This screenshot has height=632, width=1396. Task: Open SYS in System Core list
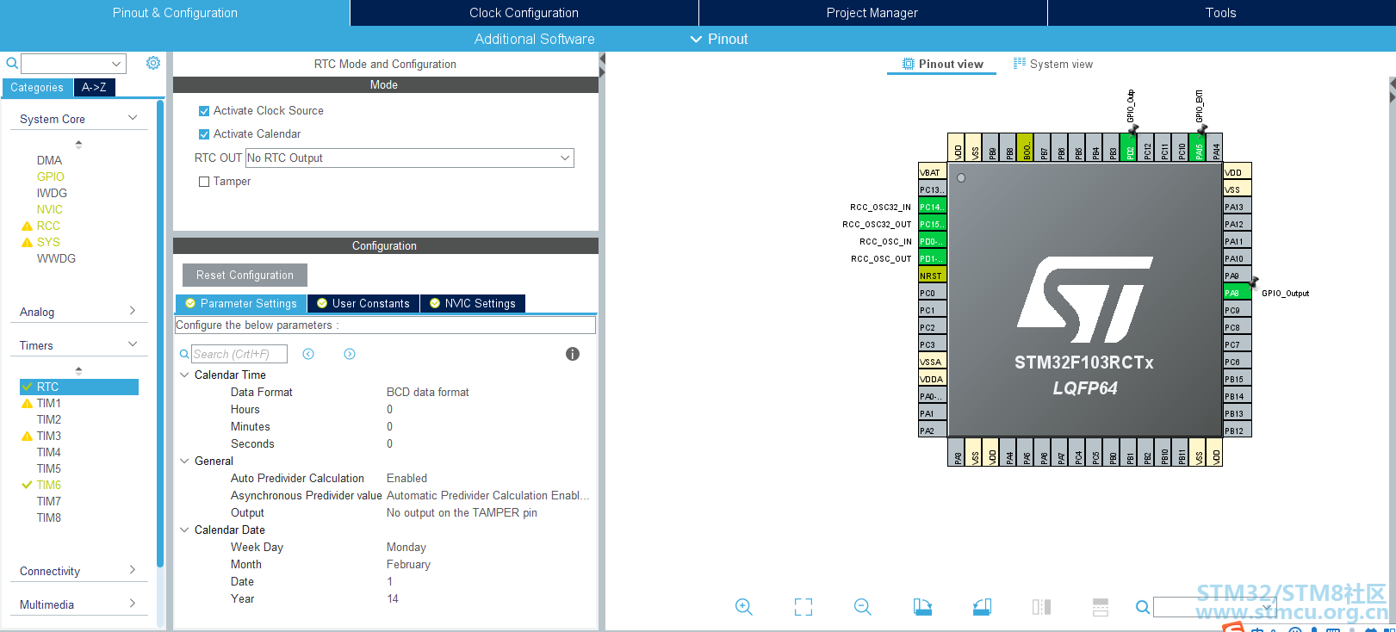tap(48, 242)
